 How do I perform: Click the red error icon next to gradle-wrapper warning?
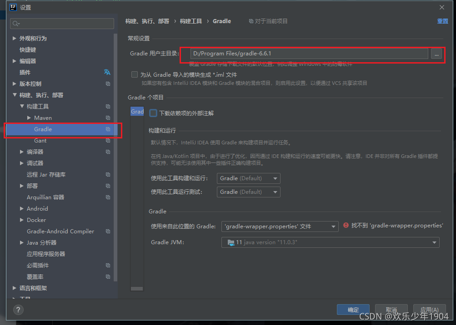[346, 226]
